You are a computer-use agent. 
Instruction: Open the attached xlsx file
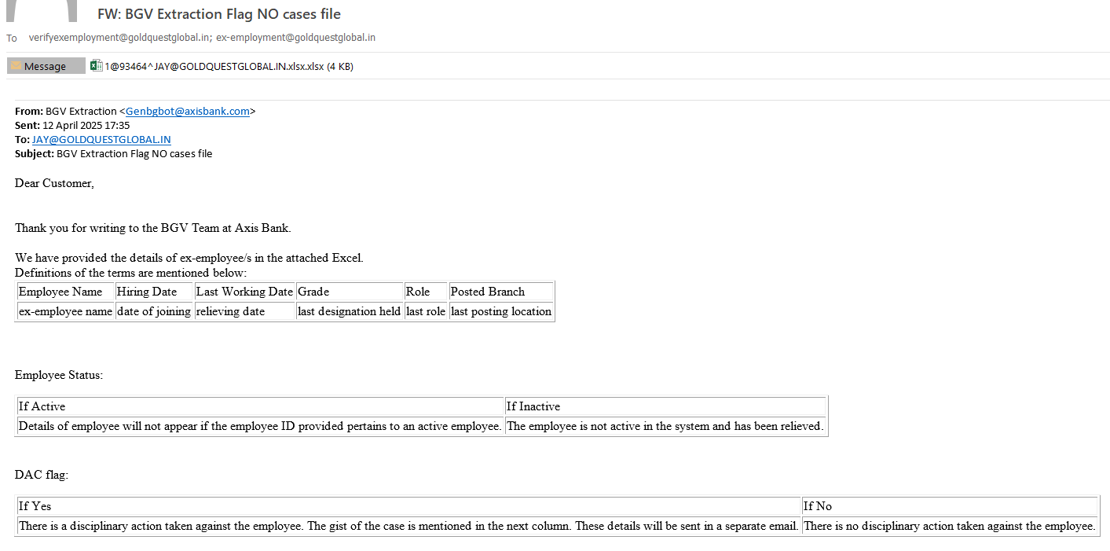(x=229, y=67)
